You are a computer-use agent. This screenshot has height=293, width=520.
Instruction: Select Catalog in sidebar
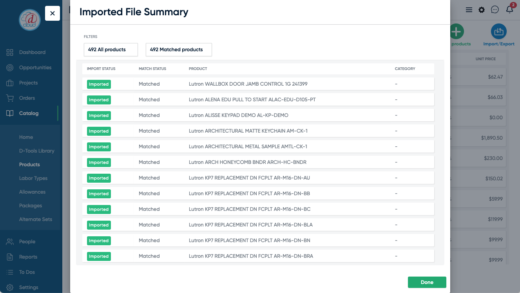point(29,113)
